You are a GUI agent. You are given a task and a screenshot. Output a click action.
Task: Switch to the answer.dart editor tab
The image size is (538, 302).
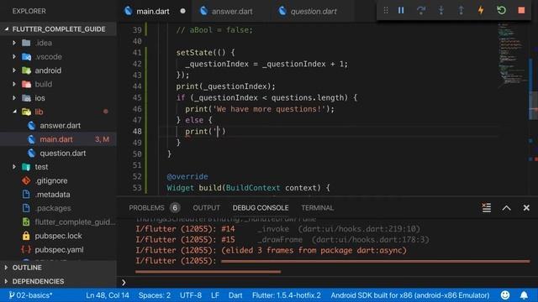[x=232, y=11]
